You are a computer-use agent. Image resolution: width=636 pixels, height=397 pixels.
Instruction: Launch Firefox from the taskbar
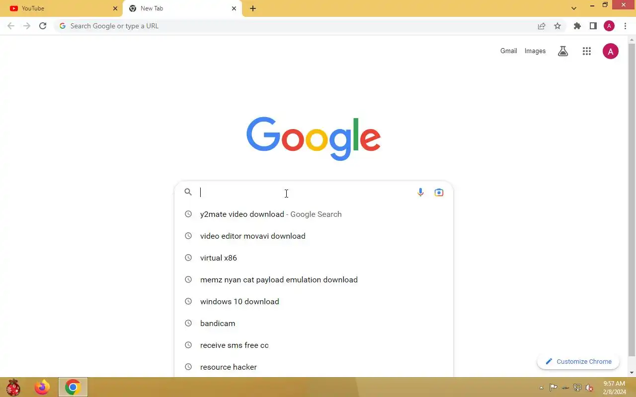(42, 387)
